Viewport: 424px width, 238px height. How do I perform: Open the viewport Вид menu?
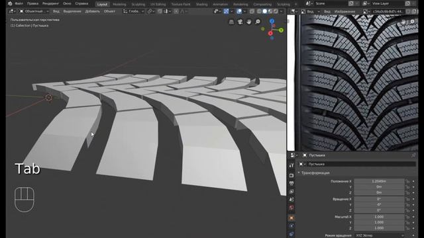[x=56, y=11]
